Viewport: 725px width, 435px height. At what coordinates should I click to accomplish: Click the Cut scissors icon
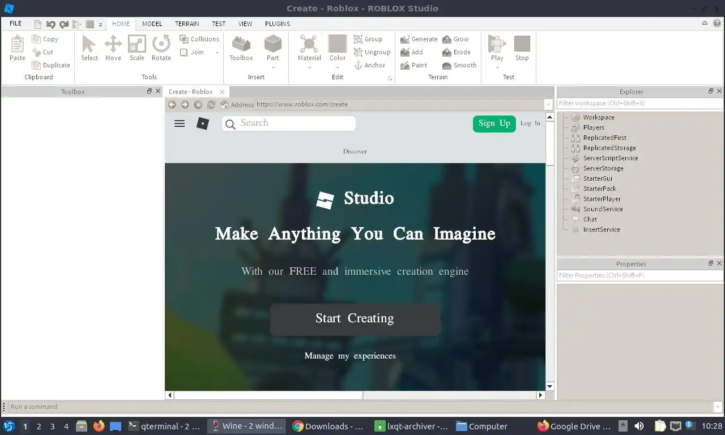36,52
